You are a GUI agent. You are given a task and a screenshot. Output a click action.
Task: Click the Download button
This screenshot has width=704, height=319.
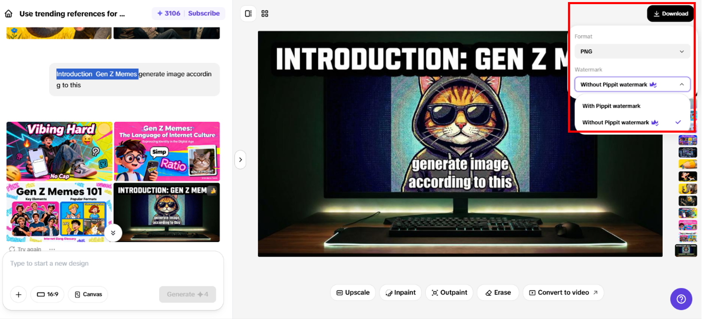pos(671,14)
